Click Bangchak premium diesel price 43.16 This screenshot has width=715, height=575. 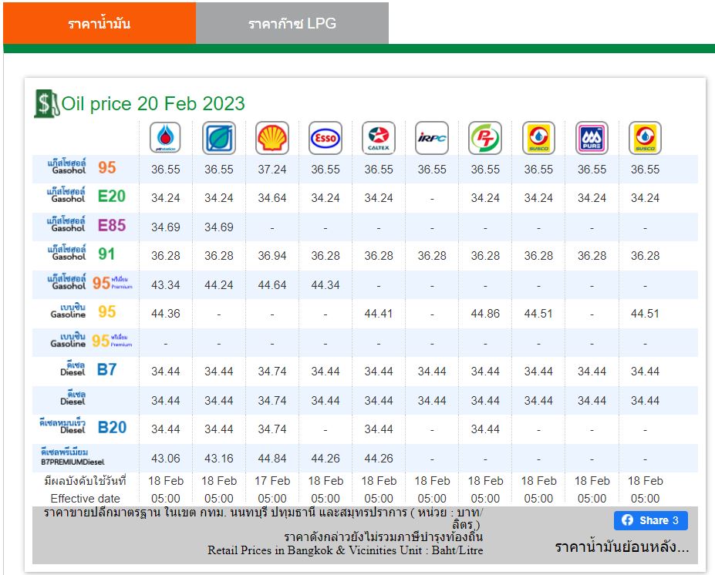(219, 459)
